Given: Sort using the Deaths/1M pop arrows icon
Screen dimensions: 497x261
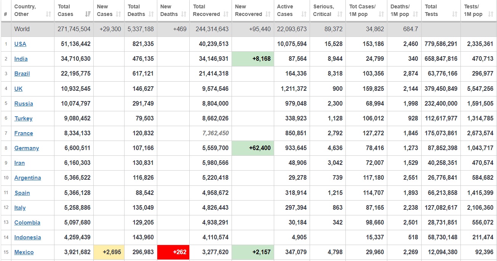Looking at the screenshot, I should pyautogui.click(x=415, y=14).
